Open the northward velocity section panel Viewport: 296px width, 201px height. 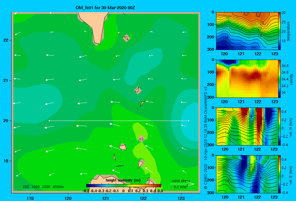pyautogui.click(x=247, y=126)
